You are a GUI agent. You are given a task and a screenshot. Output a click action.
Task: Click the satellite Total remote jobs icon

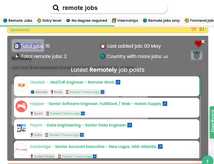pos(17,56)
